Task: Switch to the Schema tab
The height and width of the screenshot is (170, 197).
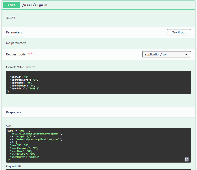Action: point(31,67)
